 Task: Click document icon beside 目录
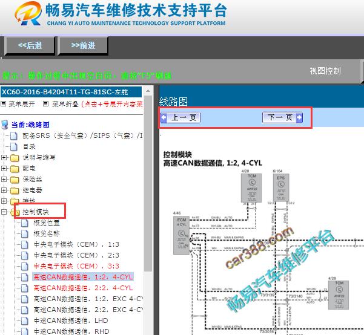[14, 146]
